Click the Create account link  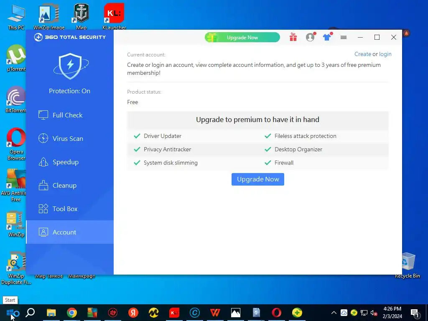click(363, 54)
